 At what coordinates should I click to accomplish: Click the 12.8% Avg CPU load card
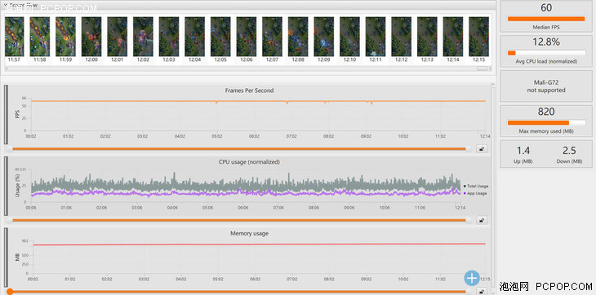pyautogui.click(x=546, y=51)
